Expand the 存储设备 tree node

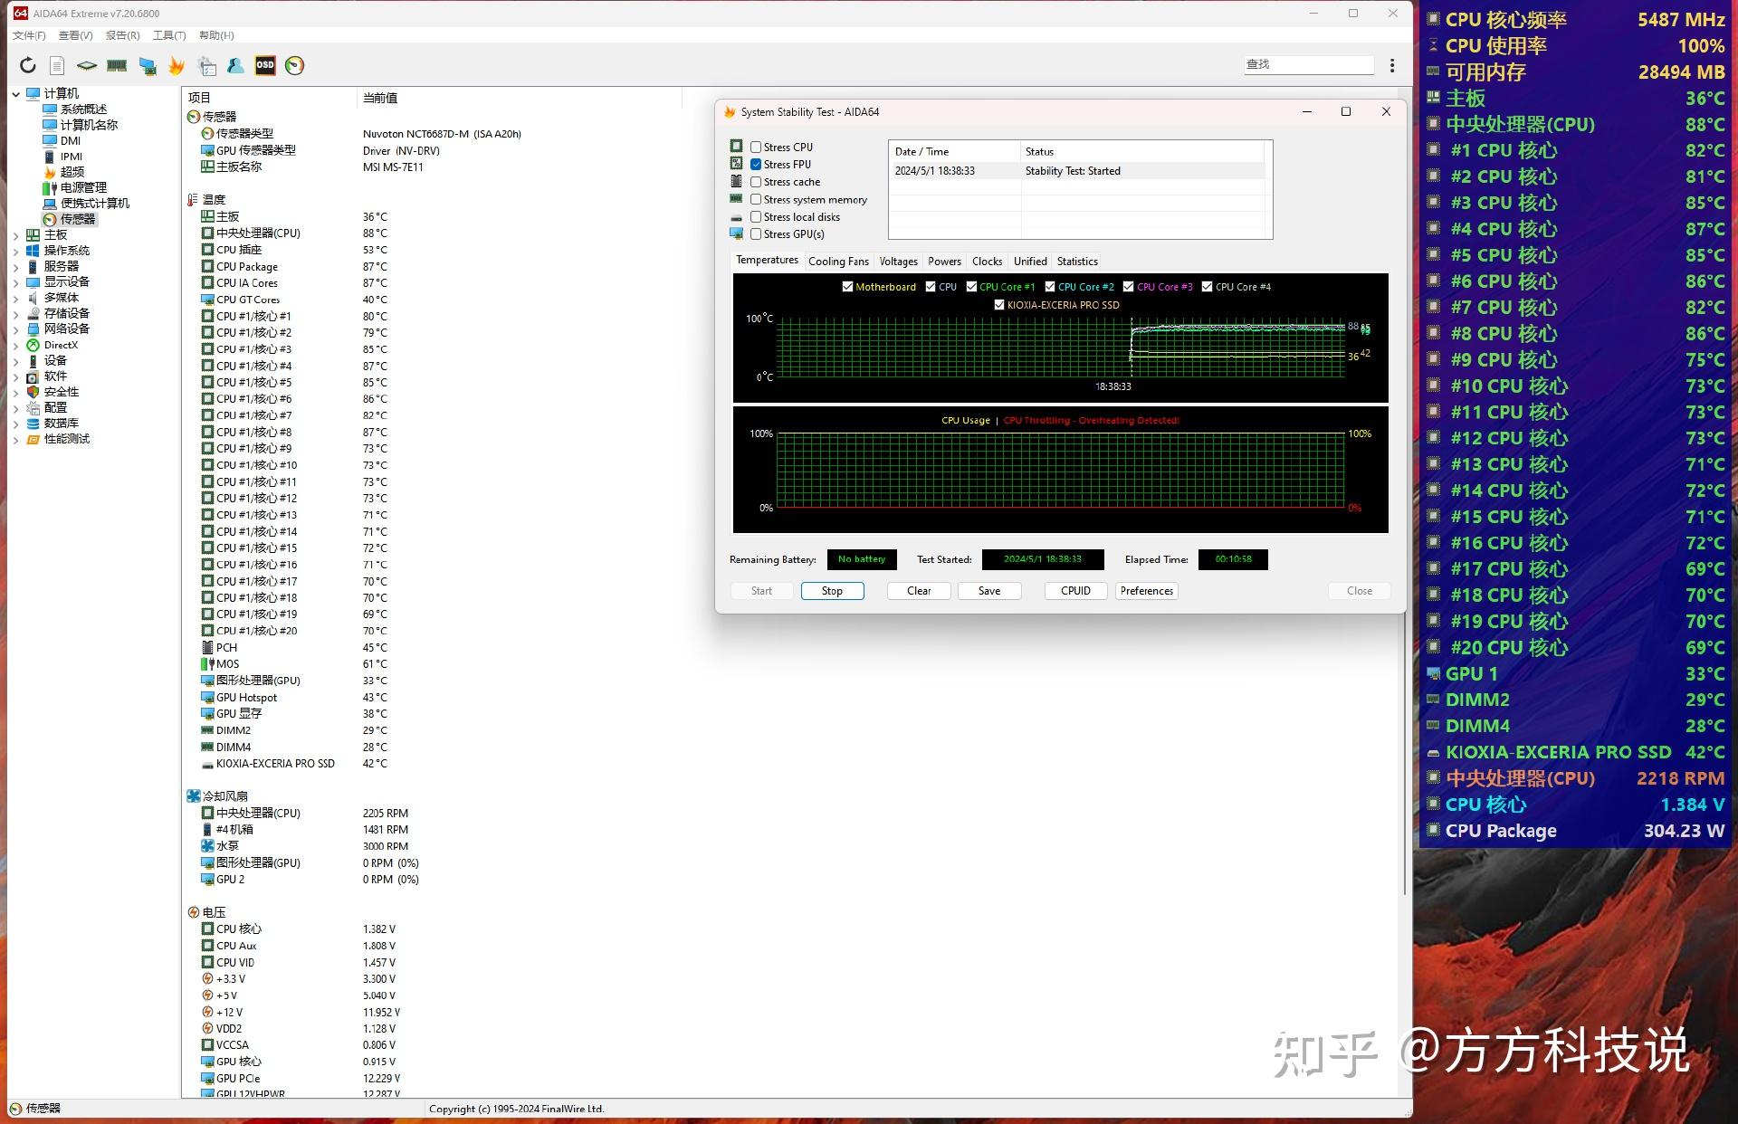(x=15, y=314)
